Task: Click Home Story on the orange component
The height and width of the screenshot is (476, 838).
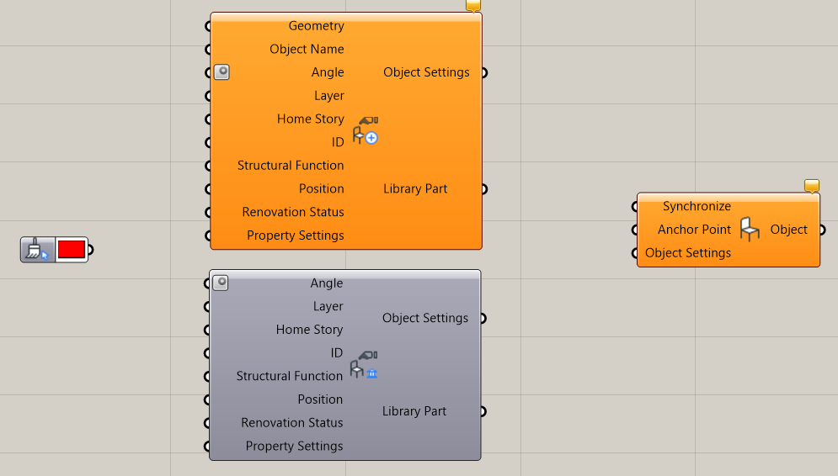Action: 311,119
